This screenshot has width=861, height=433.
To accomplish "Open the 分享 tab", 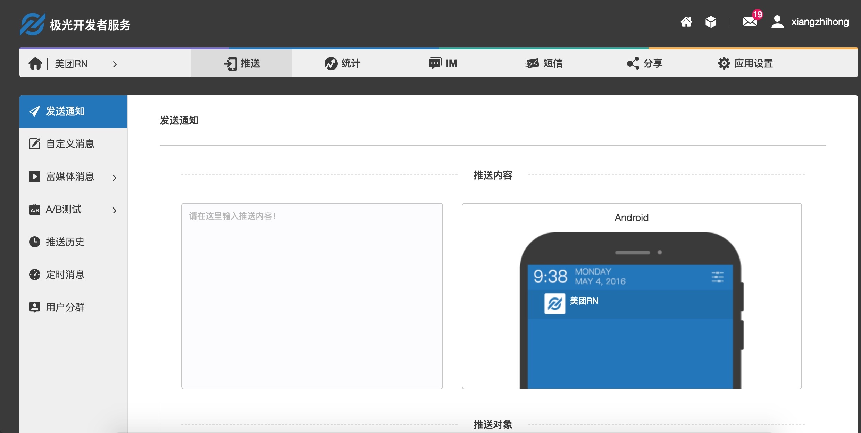I will [x=645, y=63].
